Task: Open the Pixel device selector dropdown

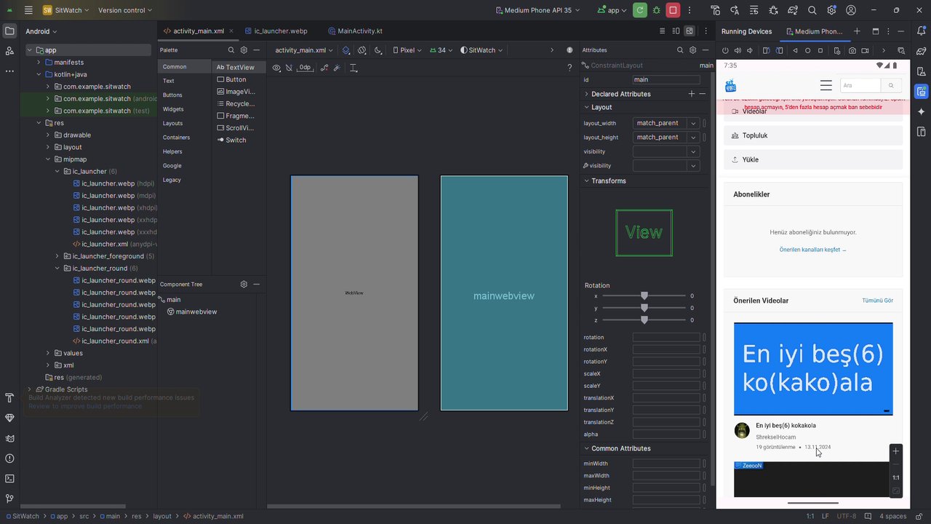Action: pos(407,50)
